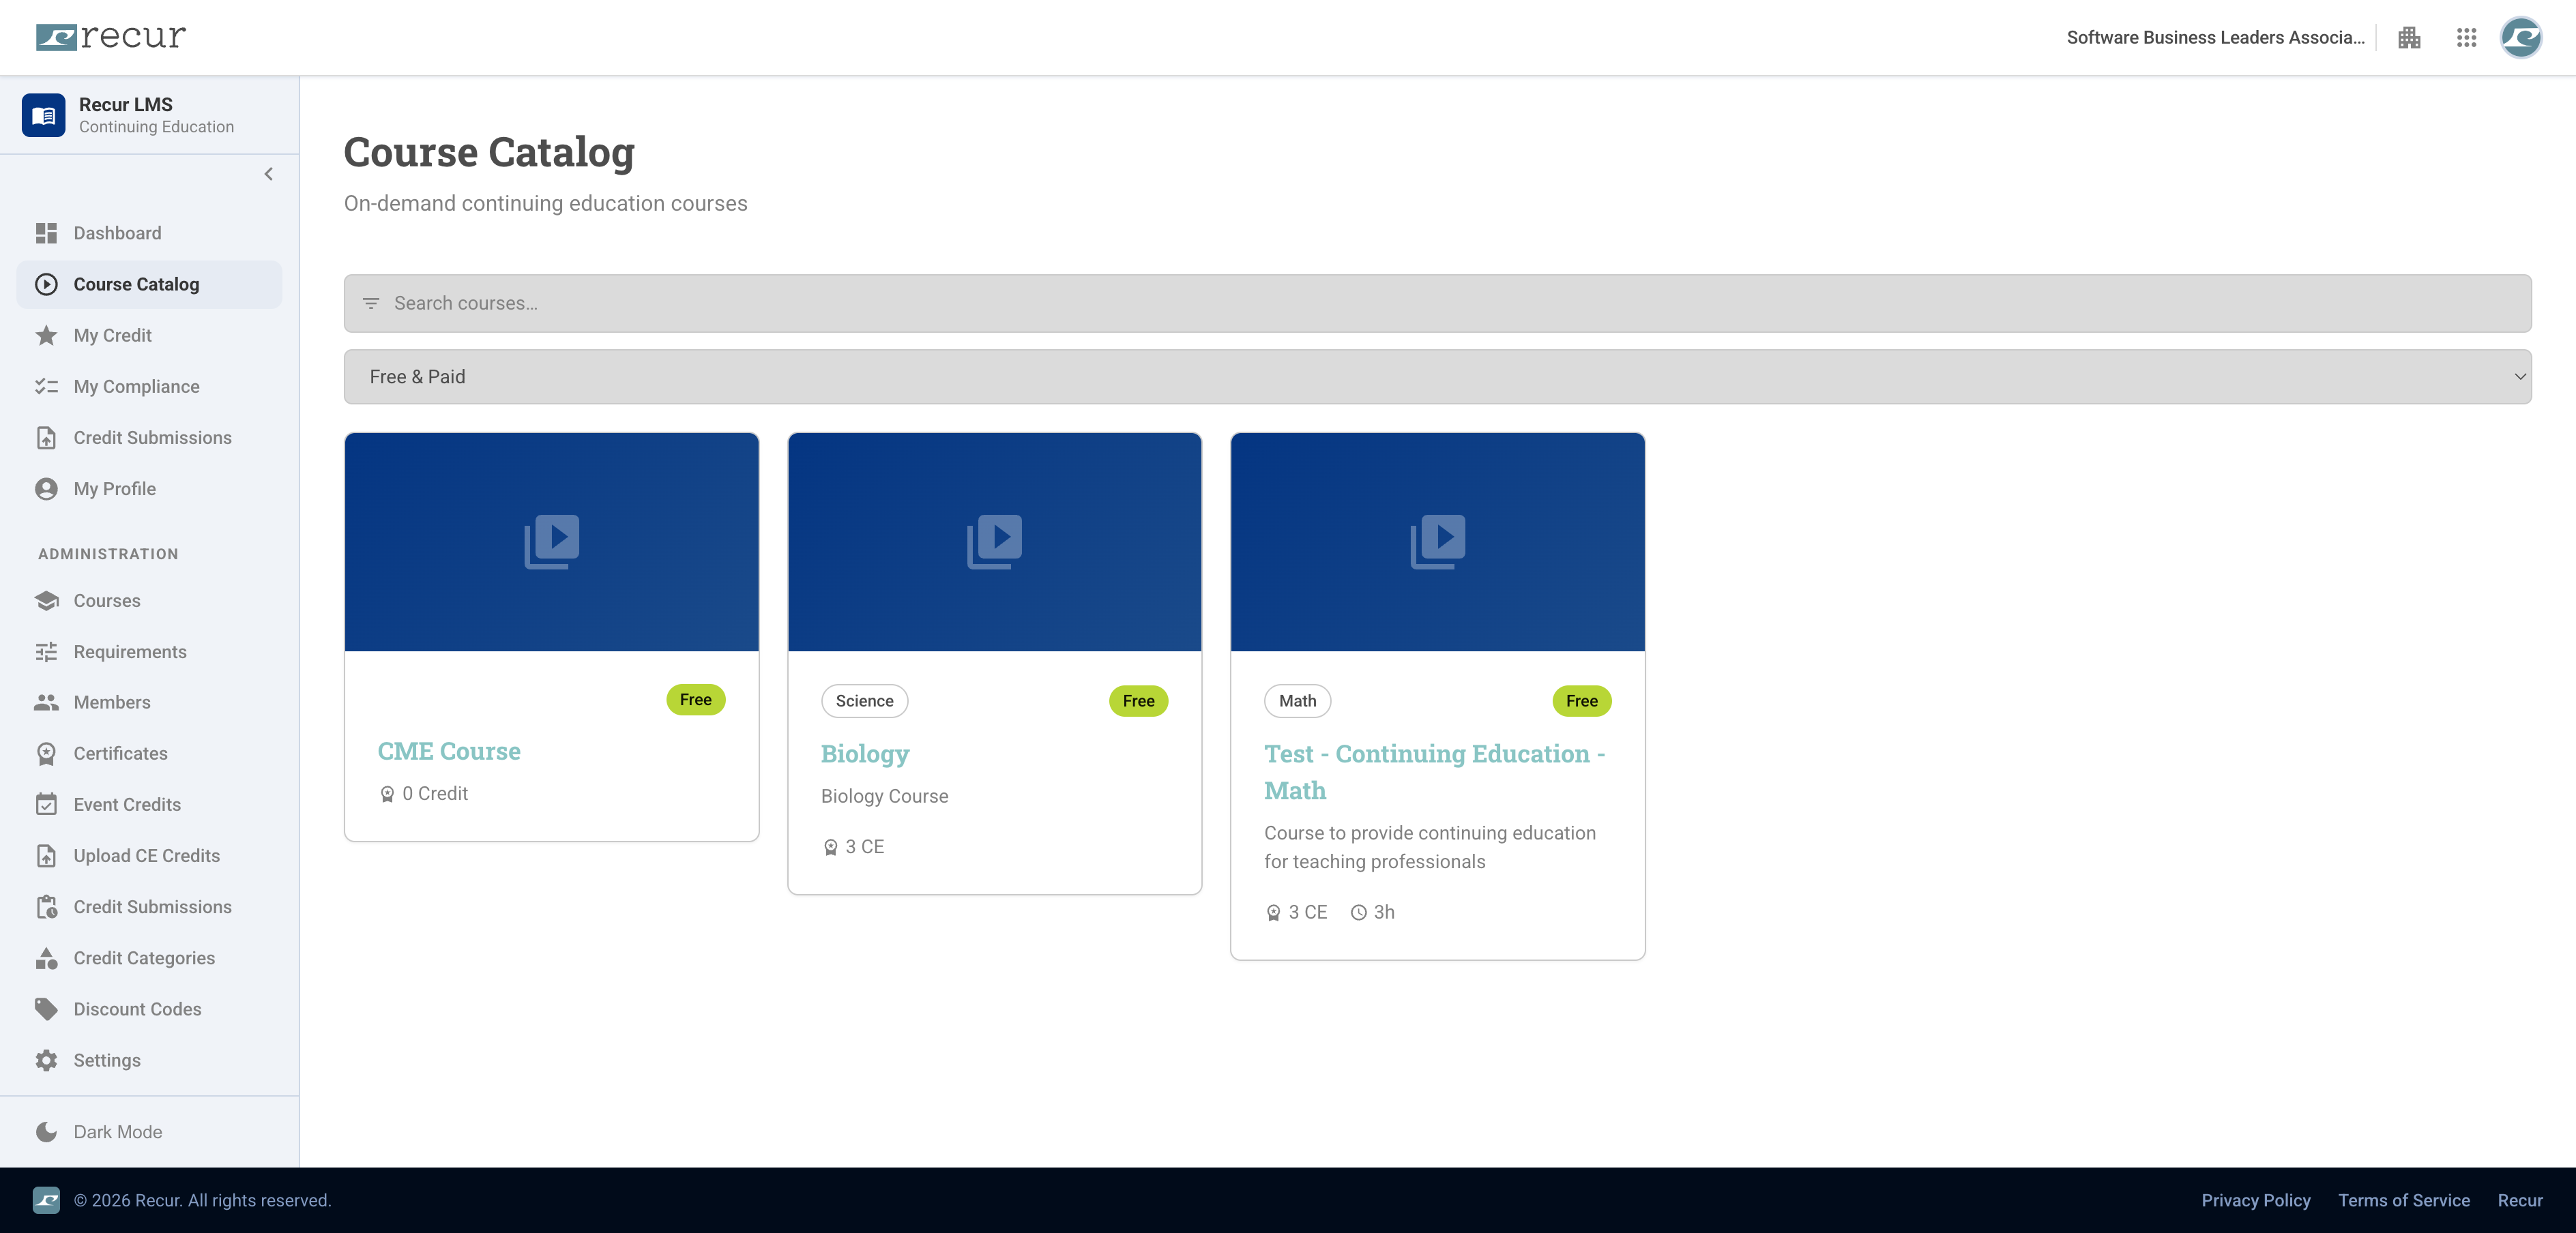This screenshot has width=2576, height=1233.
Task: Click the filter icon in the search bar
Action: 371,303
